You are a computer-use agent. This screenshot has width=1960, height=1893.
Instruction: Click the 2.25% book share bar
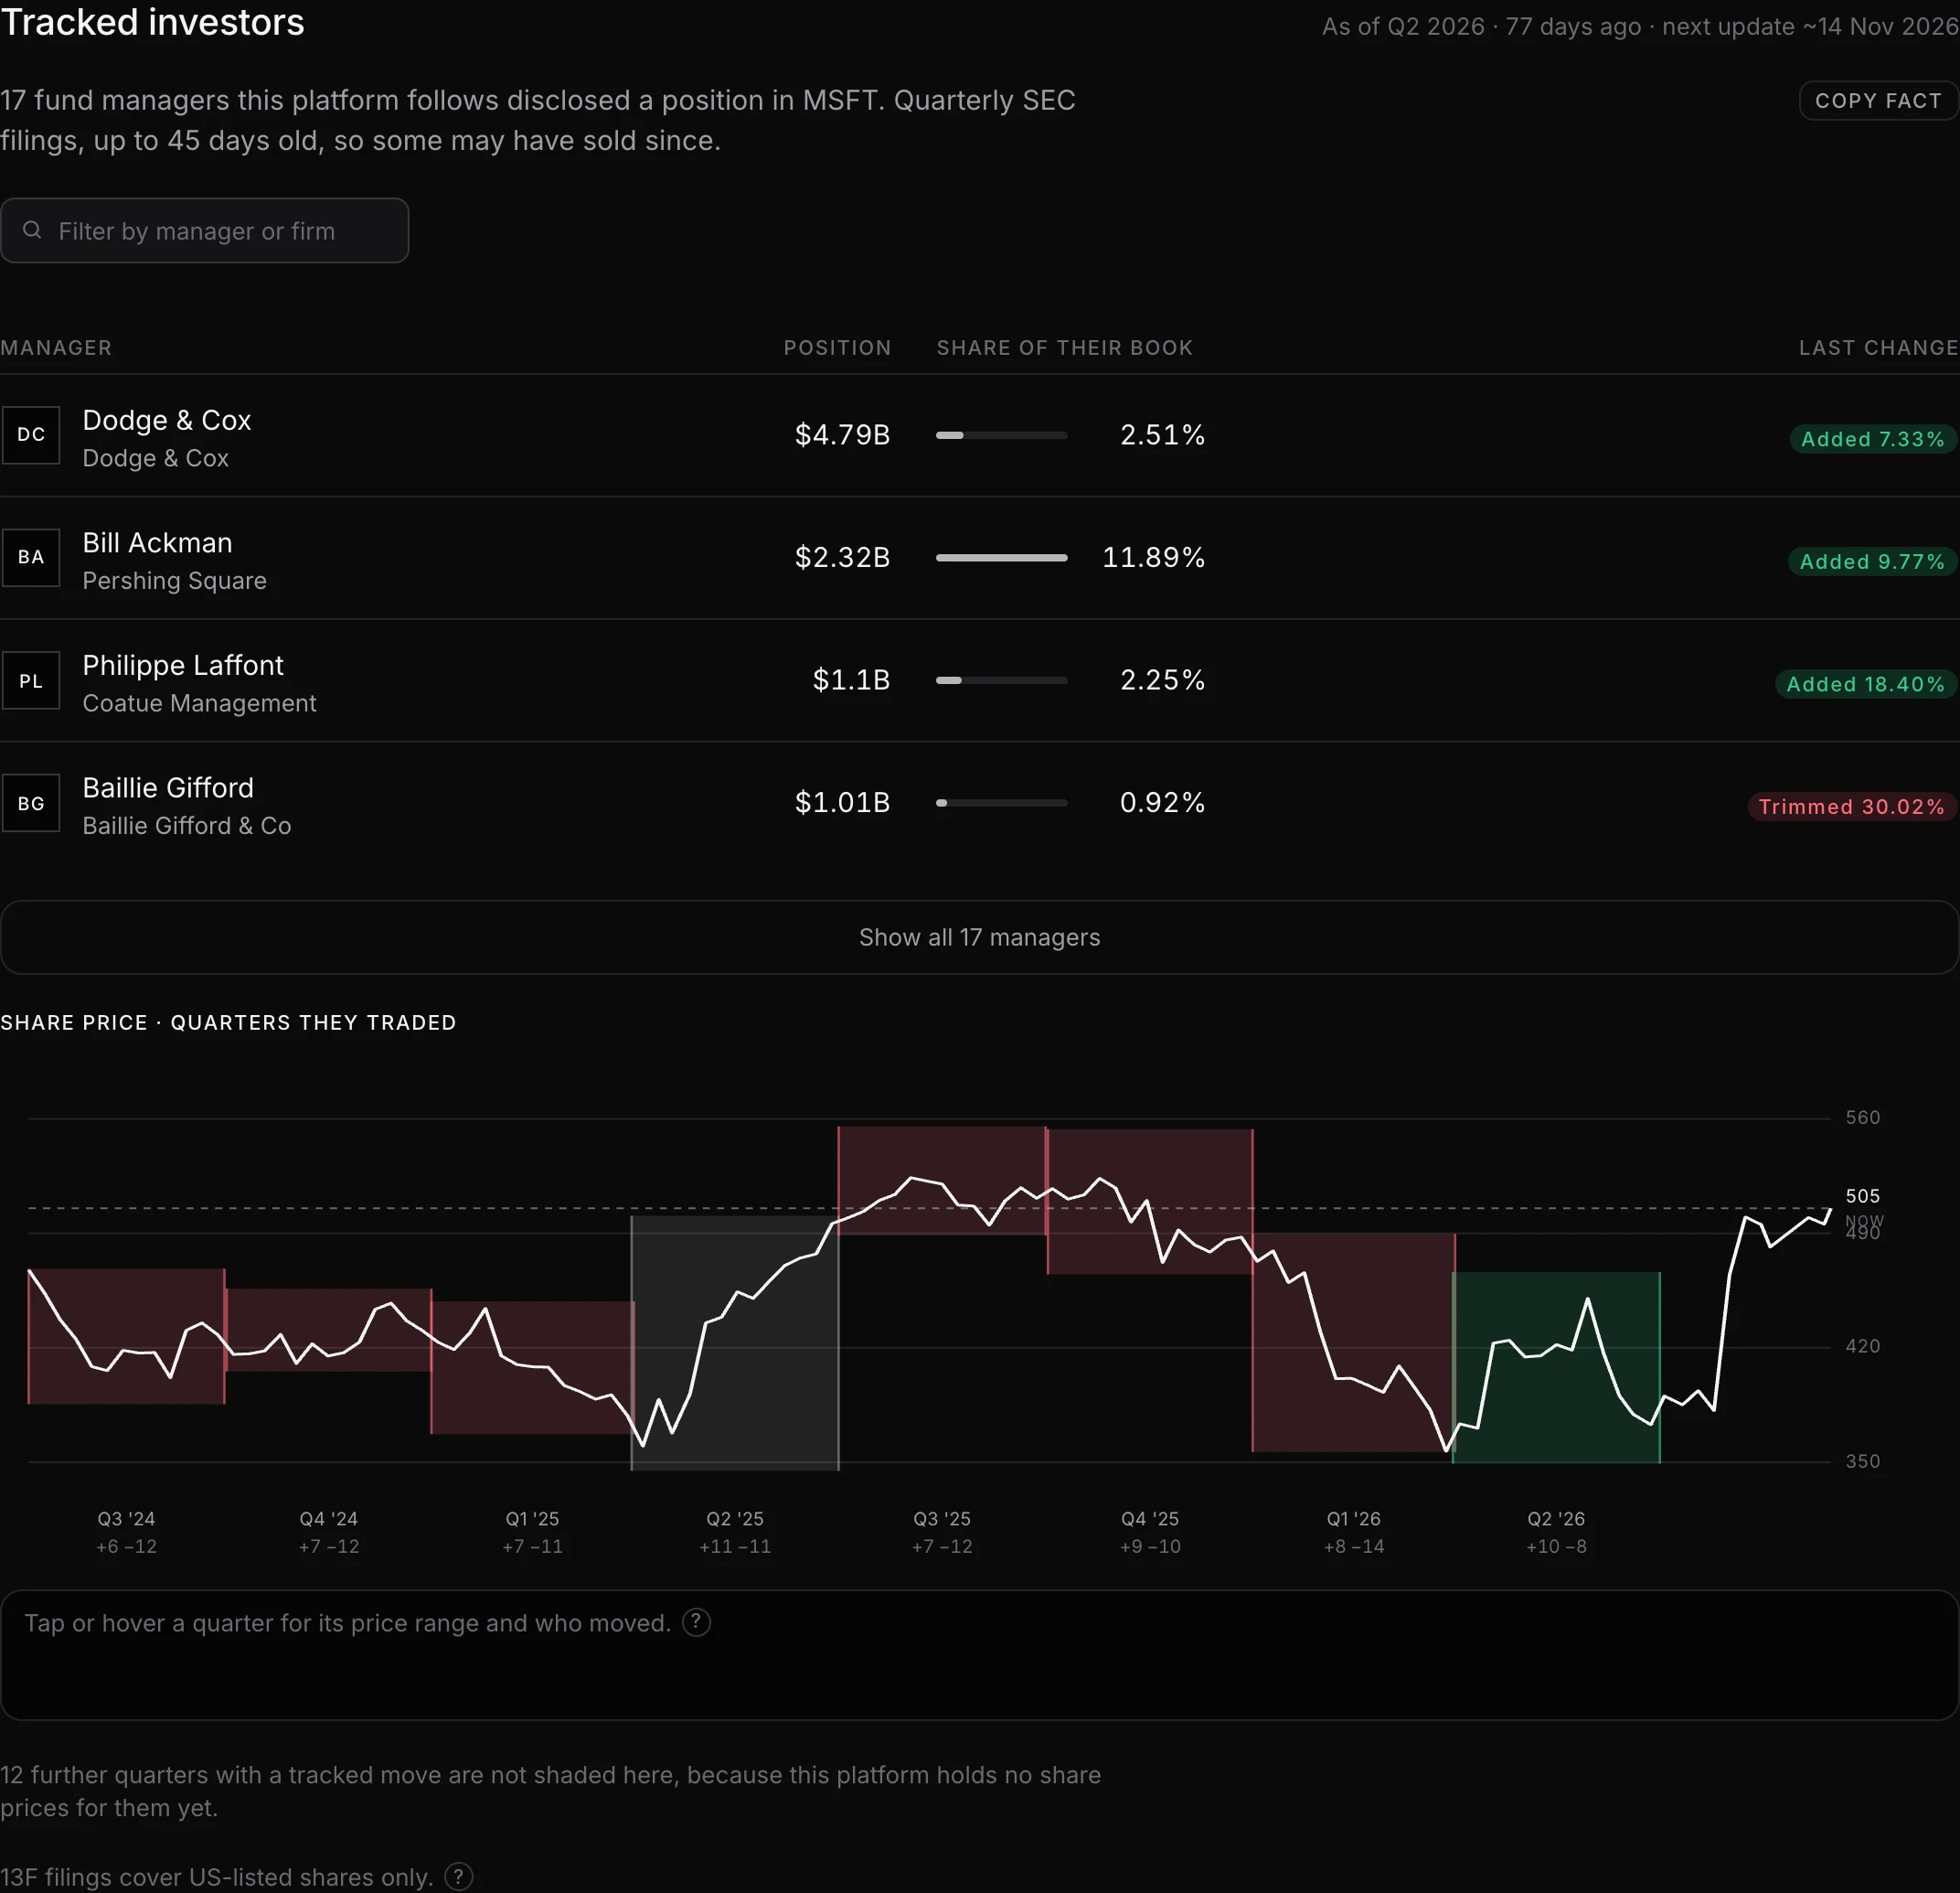pyautogui.click(x=1001, y=680)
